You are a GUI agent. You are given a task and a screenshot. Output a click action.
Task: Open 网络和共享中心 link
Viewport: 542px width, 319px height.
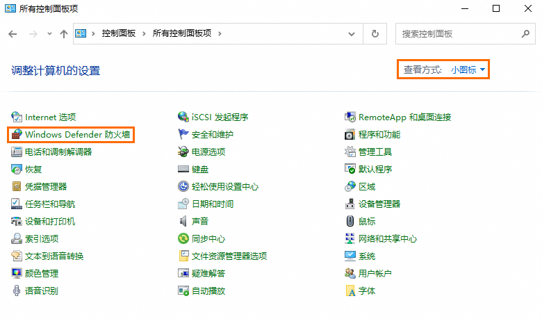(388, 239)
